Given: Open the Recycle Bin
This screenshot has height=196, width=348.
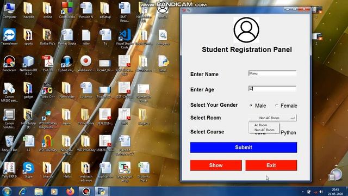Looking at the screenshot, I should (9, 143).
